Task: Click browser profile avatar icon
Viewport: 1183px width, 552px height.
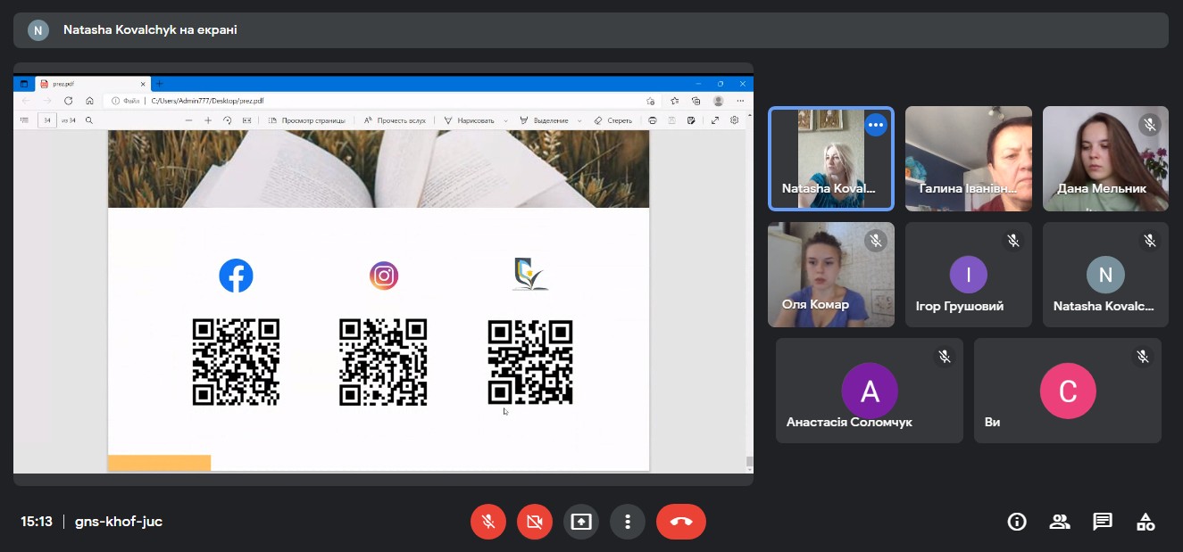Action: click(719, 101)
